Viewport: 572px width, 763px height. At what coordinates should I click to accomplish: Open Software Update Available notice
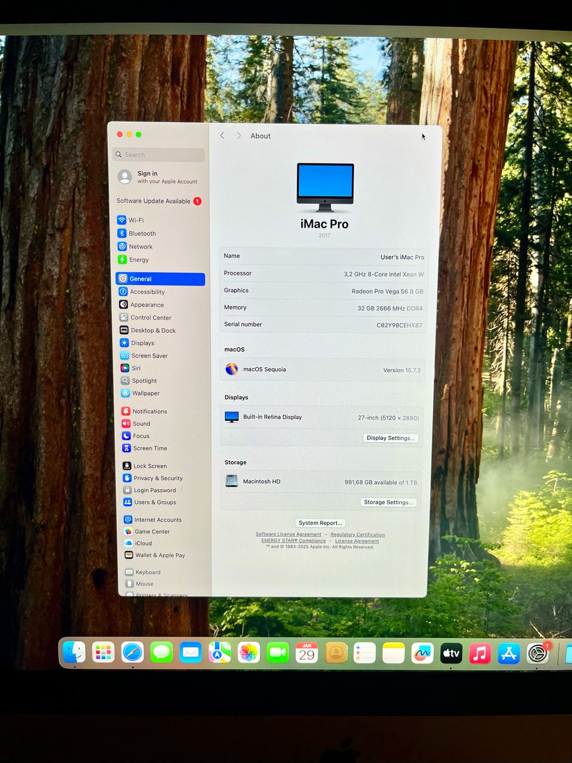click(x=159, y=201)
